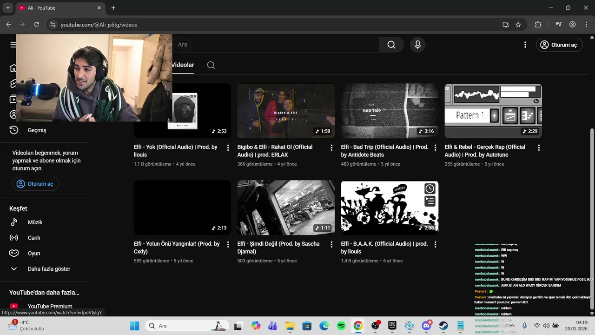
Task: Open the YouTube settings three-dot menu
Action: click(525, 45)
